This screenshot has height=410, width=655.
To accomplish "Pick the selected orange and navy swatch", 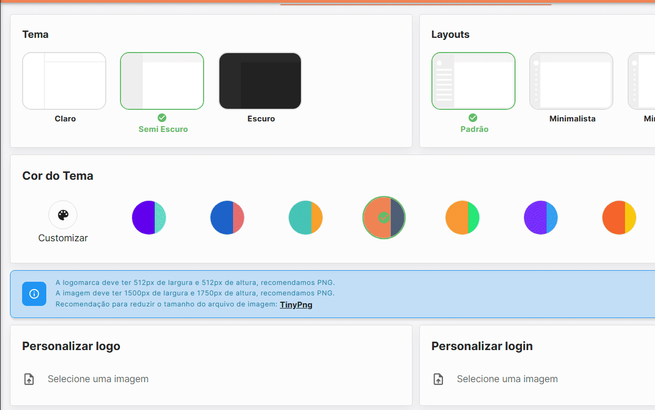I will pos(384,218).
